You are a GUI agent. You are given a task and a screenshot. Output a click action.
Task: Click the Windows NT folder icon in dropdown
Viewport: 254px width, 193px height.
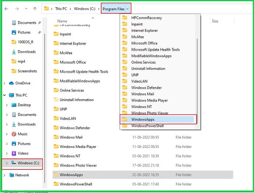125,106
